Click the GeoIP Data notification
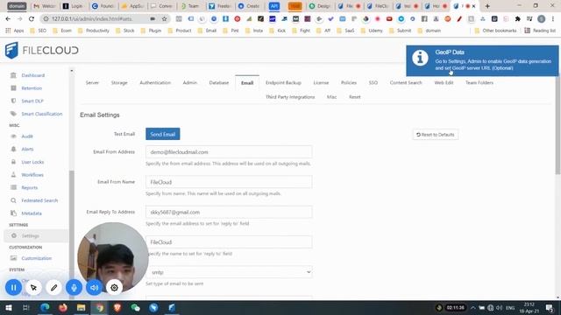 point(482,60)
